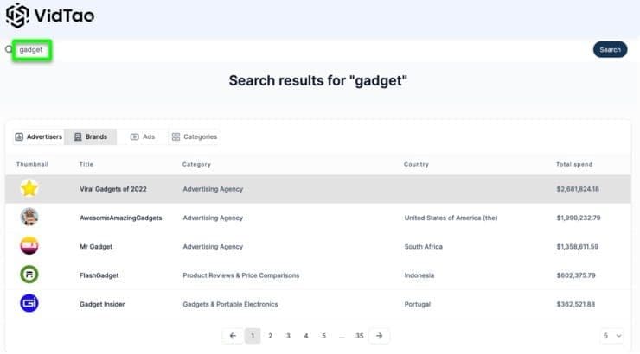Switch to the Ads tab
This screenshot has width=640, height=354.
click(x=143, y=137)
